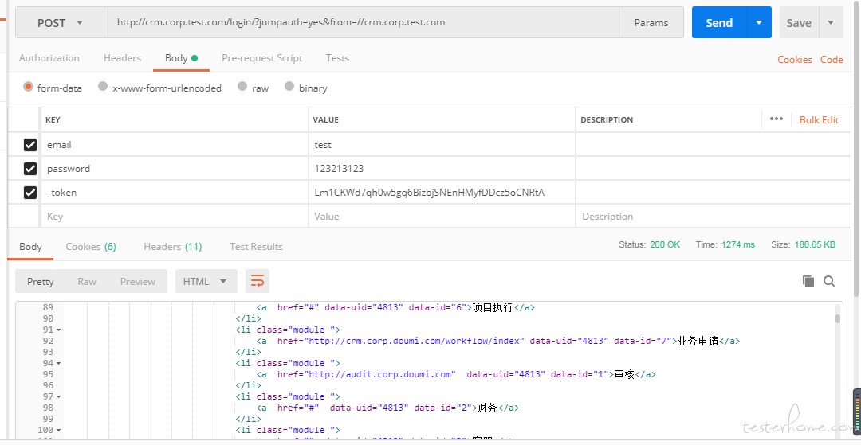The width and height of the screenshot is (861, 445).
Task: Open the response Cookies (6) tab
Action: pos(91,247)
